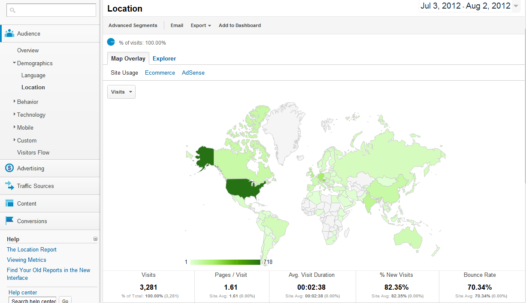Open Find Your Old Reports help link
The image size is (526, 303).
pyautogui.click(x=48, y=274)
